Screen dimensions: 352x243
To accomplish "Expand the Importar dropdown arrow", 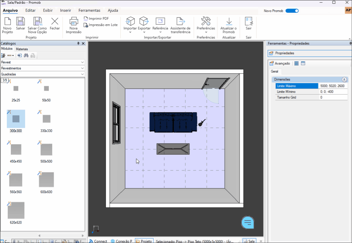I will [x=130, y=32].
